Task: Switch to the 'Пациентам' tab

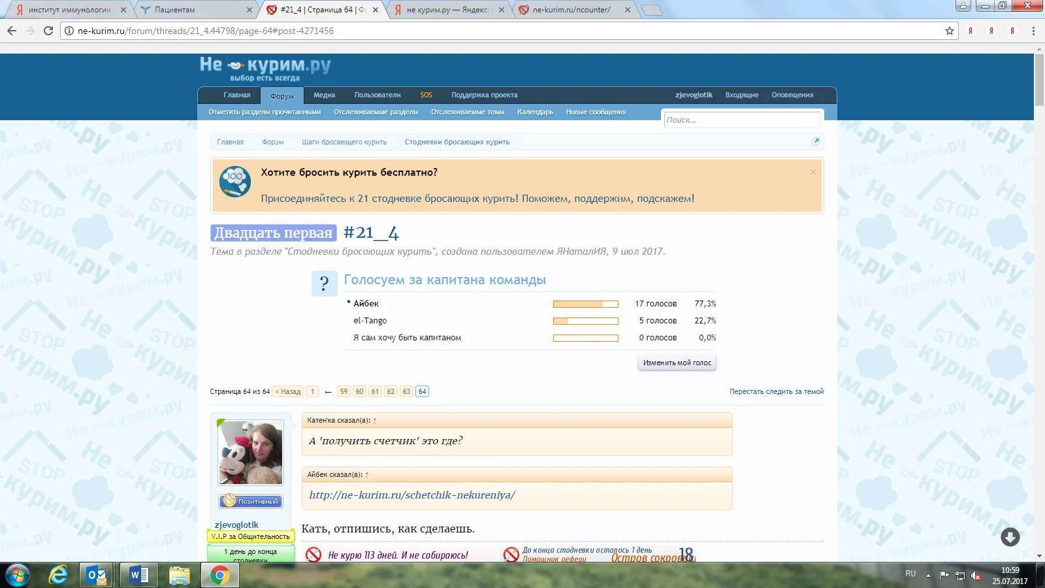Action: pos(196,10)
